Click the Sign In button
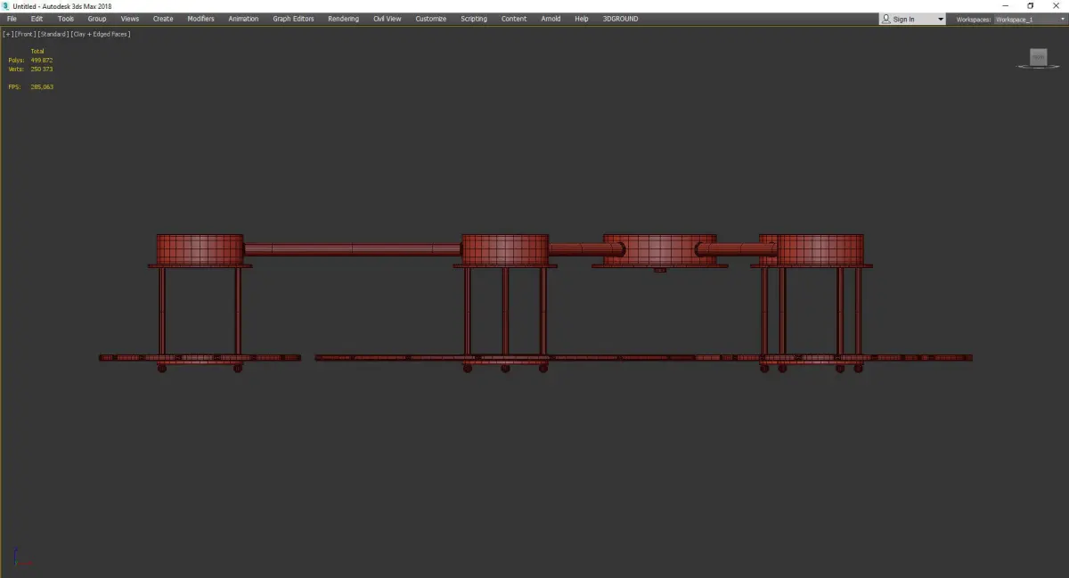The width and height of the screenshot is (1069, 578). (x=904, y=19)
